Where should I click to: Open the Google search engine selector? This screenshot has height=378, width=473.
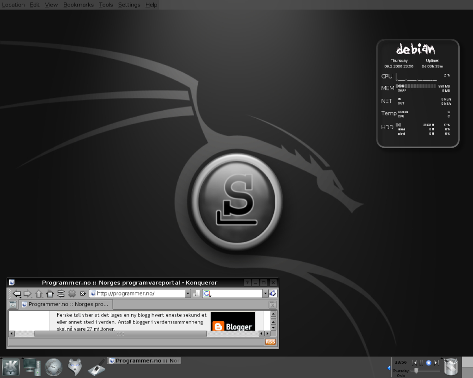pyautogui.click(x=207, y=294)
